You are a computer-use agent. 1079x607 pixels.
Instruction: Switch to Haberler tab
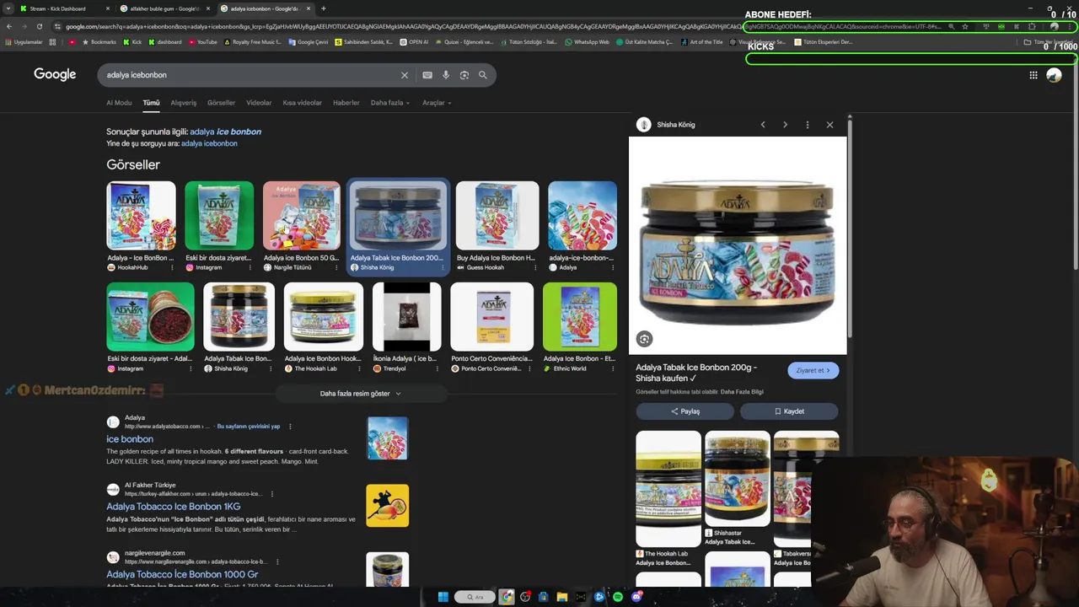click(x=346, y=103)
